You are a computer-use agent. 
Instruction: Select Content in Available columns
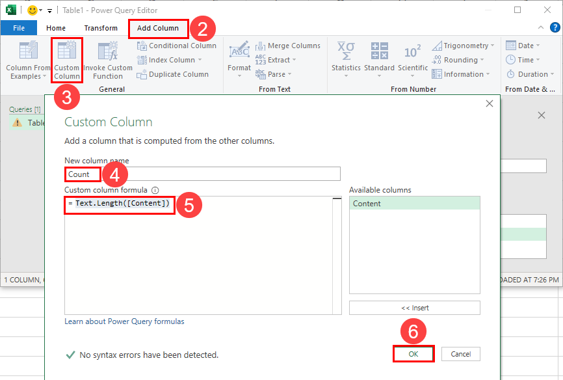[414, 204]
